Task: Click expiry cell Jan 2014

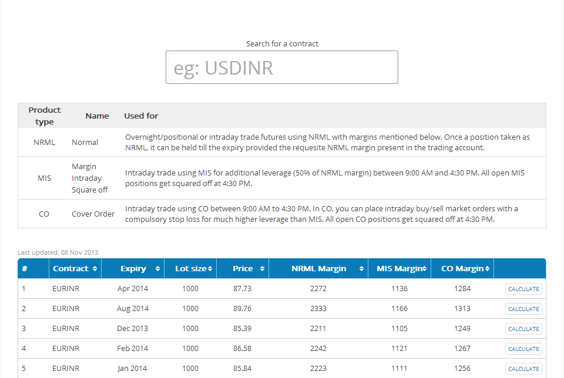Action: [x=132, y=368]
